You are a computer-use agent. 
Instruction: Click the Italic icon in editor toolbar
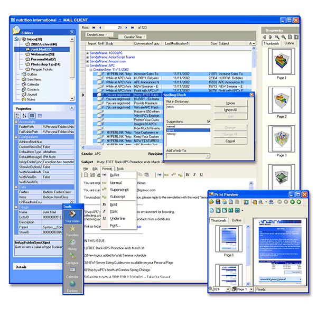coord(194,175)
